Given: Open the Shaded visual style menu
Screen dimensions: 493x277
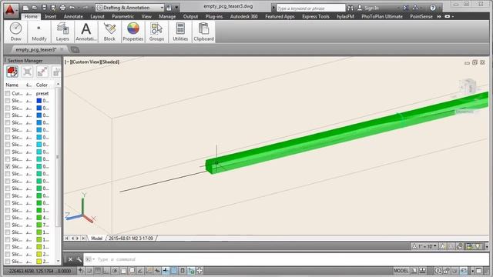Looking at the screenshot, I should (x=109, y=62).
